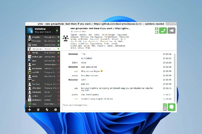
Task: Open chat with subliun_apk contact
Action: tap(44, 57)
